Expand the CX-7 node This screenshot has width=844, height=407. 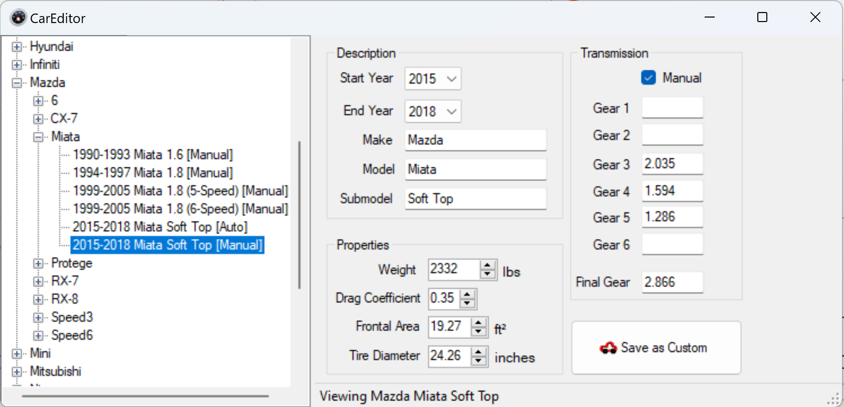(38, 119)
